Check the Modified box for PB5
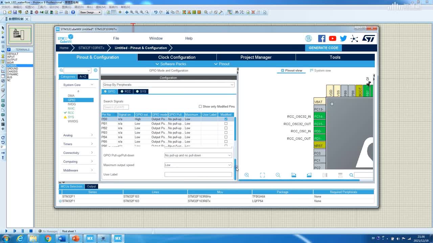This screenshot has height=243, width=433. [226, 141]
